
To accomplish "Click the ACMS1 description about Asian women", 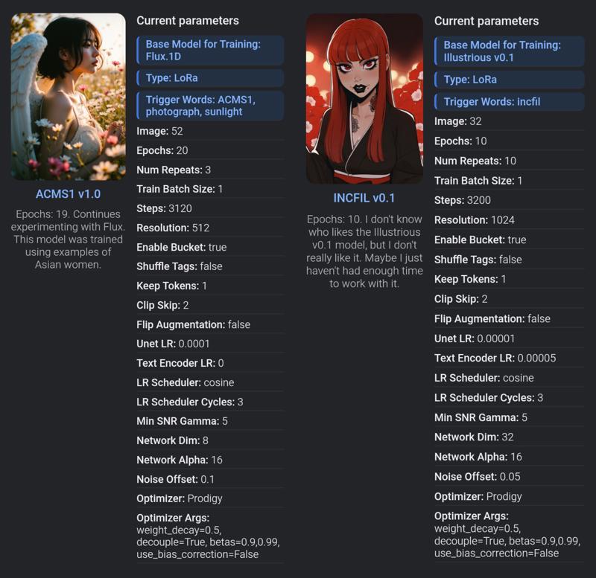I will [68, 240].
